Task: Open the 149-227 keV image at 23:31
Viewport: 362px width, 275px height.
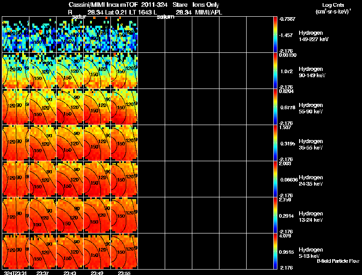Action: [15, 35]
